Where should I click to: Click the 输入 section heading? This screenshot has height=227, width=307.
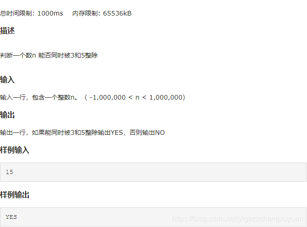tap(7, 79)
